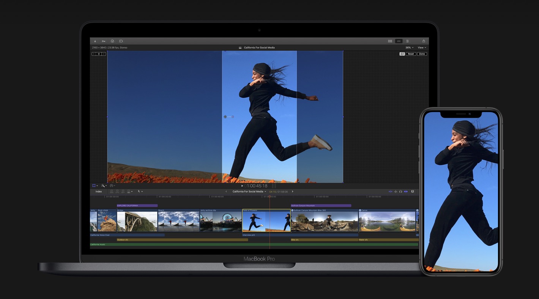Toggle video skimming in timeline
The image size is (539, 299).
[x=391, y=192]
